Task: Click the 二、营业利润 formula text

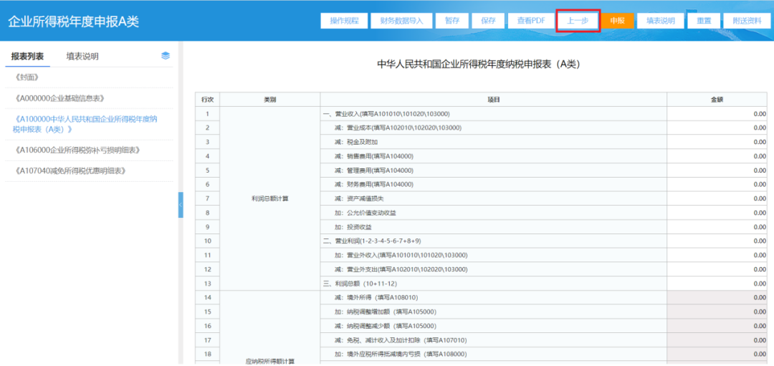Action: coord(372,241)
